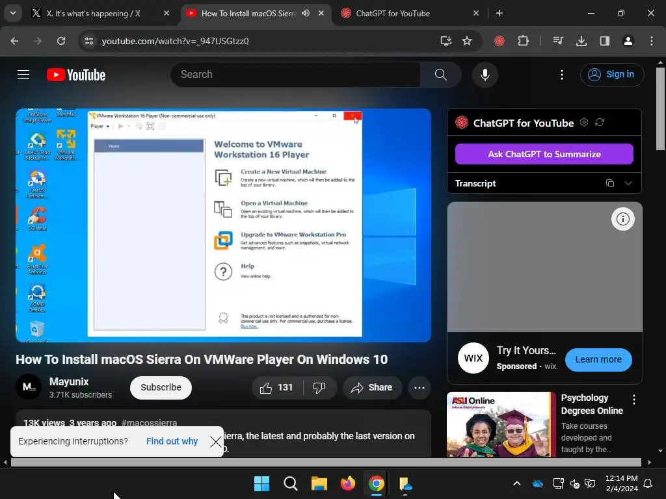Open media controls in Chrome toolbar
Screen dimensions: 666x499
point(558,41)
